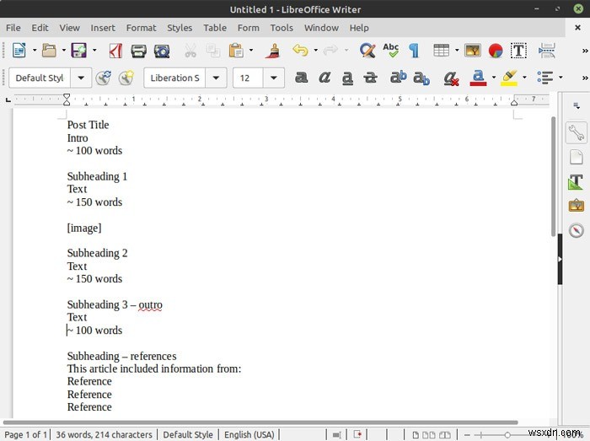Open the sidebar Properties deck
The width and height of the screenshot is (590, 441).
click(x=576, y=132)
